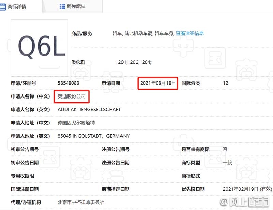The height and width of the screenshot is (210, 273).
Task: Select the 汽车; 陆地机动车辆; 汽车车身 text
Action: [x=143, y=33]
